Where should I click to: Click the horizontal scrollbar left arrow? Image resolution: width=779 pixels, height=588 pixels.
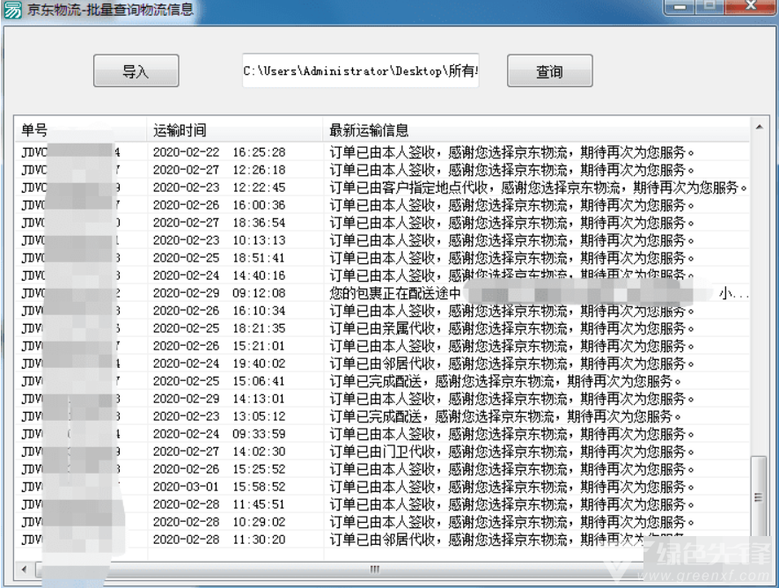coord(25,570)
